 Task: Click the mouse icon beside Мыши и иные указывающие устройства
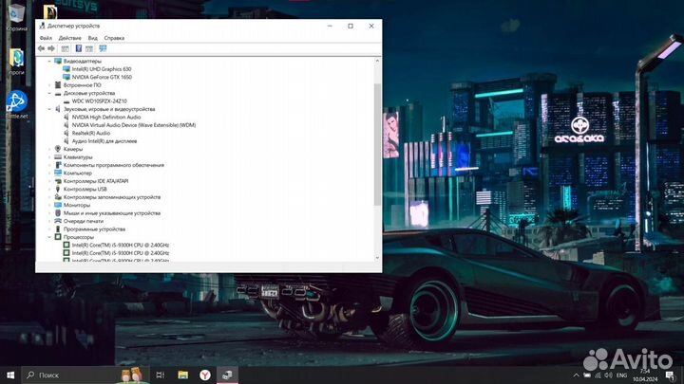[x=58, y=213]
